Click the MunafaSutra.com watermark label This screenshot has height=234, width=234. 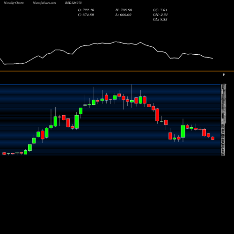point(44,3)
